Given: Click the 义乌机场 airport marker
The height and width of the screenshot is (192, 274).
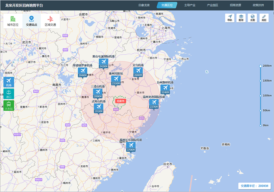Looking at the screenshot, I should tap(138, 72).
